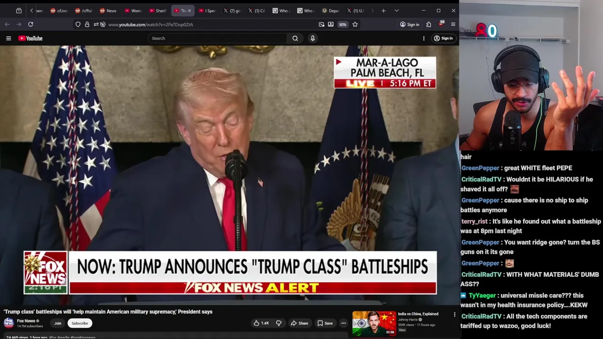The image size is (603, 339).
Task: Open more actions under the video
Action: pos(343,323)
